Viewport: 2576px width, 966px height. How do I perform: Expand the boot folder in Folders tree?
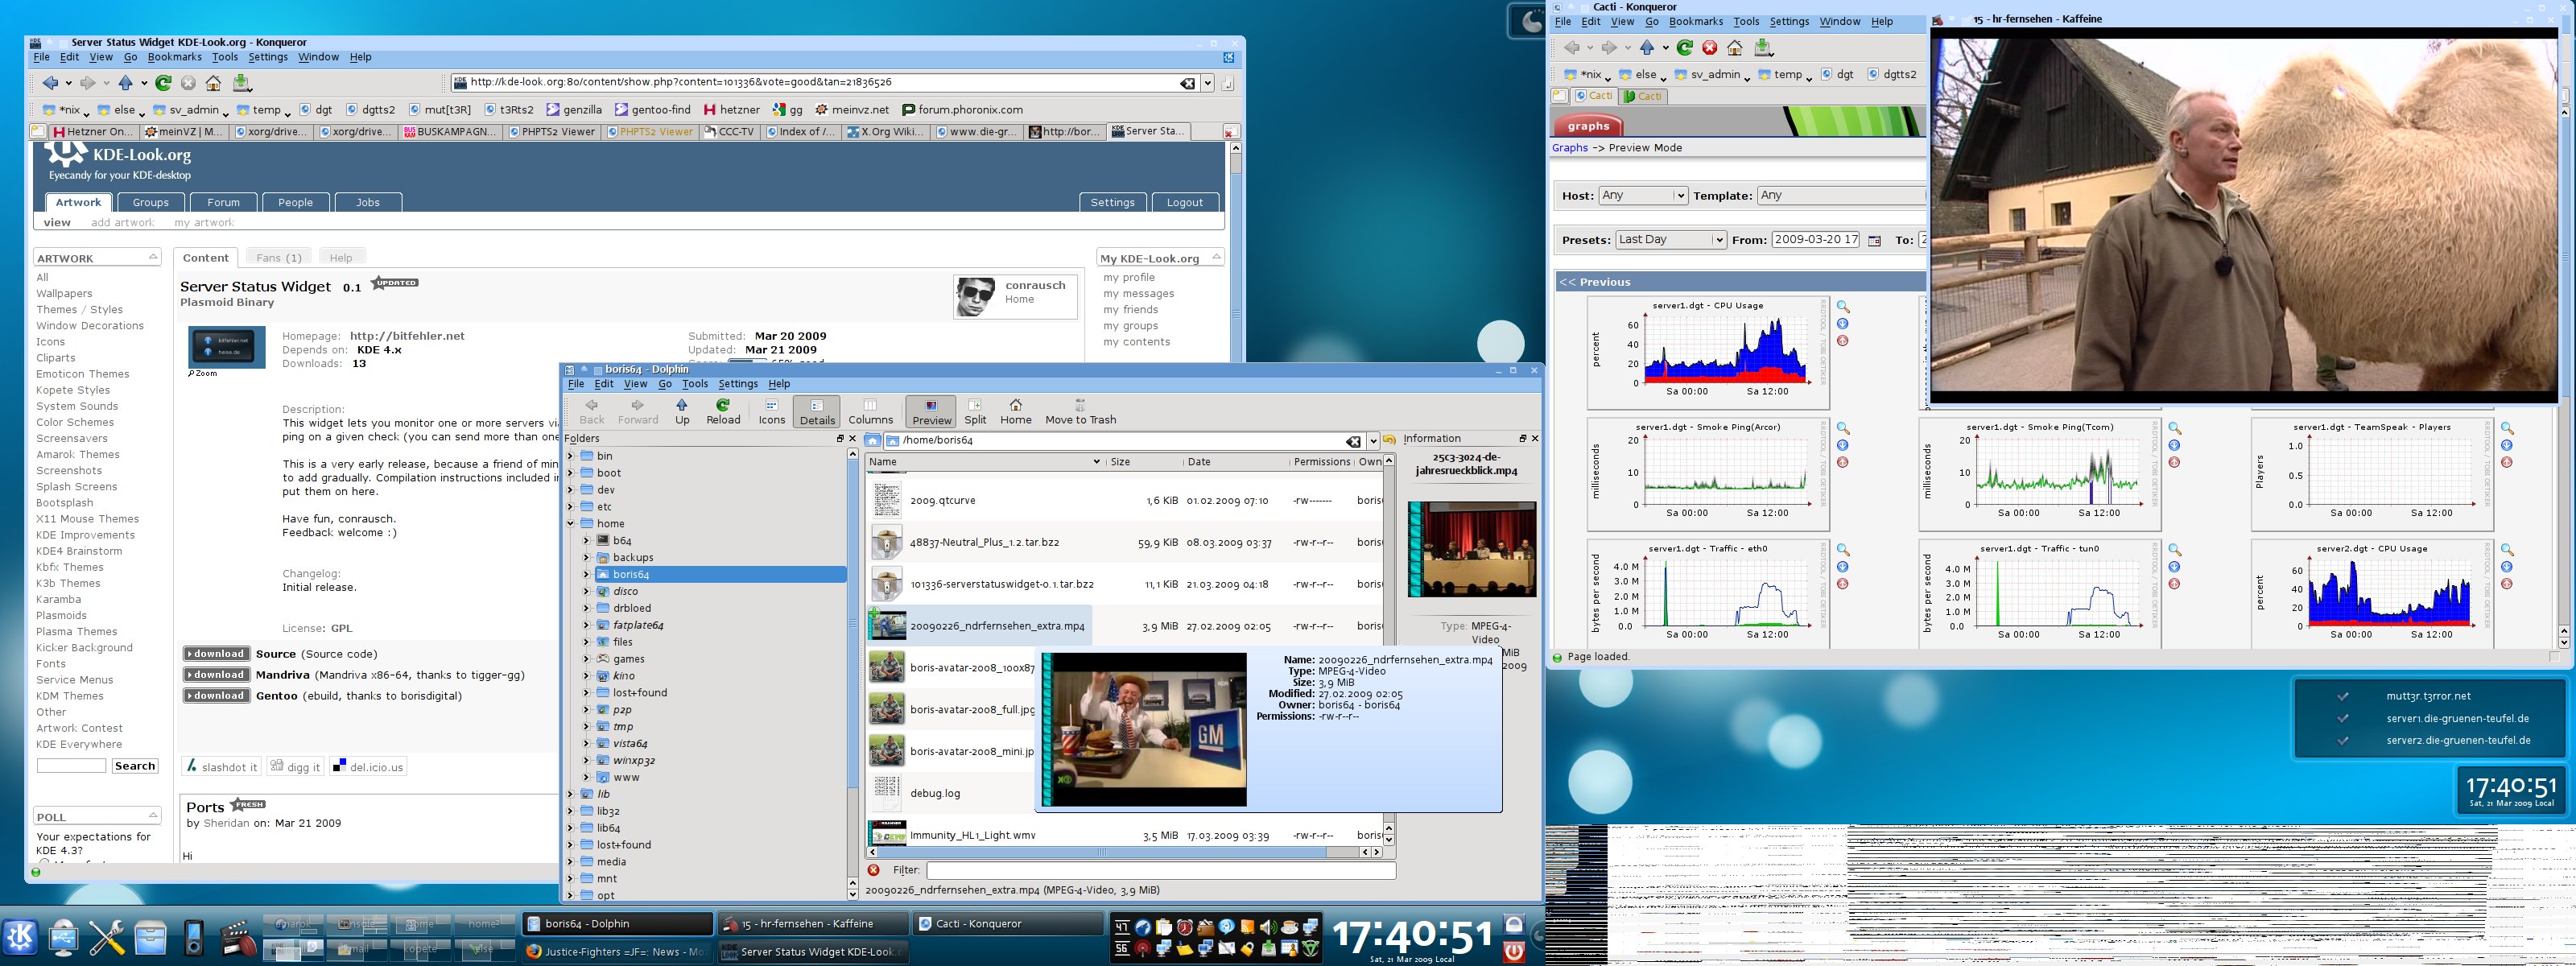(571, 473)
